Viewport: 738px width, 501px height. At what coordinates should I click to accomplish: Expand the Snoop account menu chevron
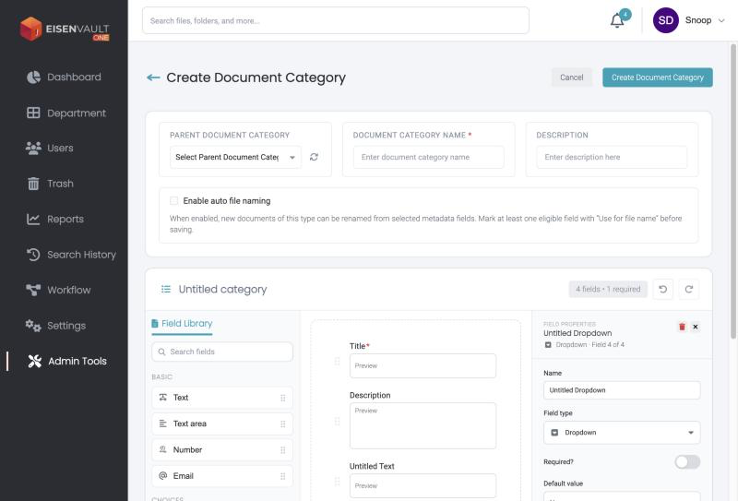[721, 20]
